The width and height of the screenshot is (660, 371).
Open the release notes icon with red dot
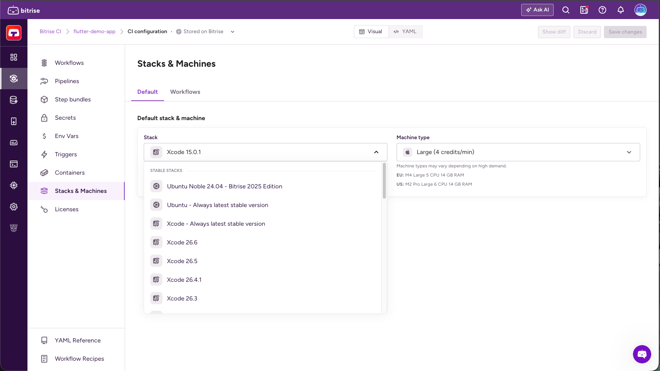click(x=584, y=10)
